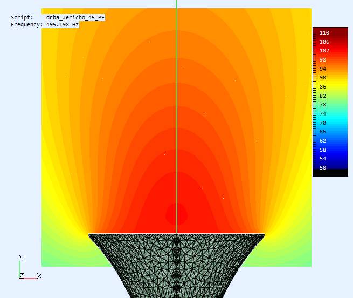353x298 pixels.
Task: Click the 62 label on color scale
Action: [323, 140]
